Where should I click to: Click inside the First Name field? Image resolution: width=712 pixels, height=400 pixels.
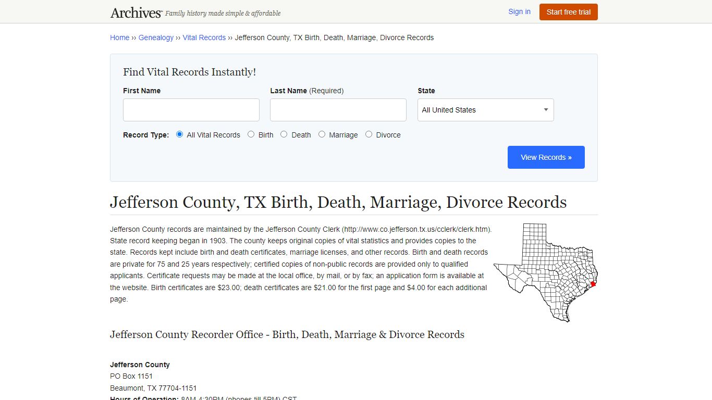tap(191, 110)
